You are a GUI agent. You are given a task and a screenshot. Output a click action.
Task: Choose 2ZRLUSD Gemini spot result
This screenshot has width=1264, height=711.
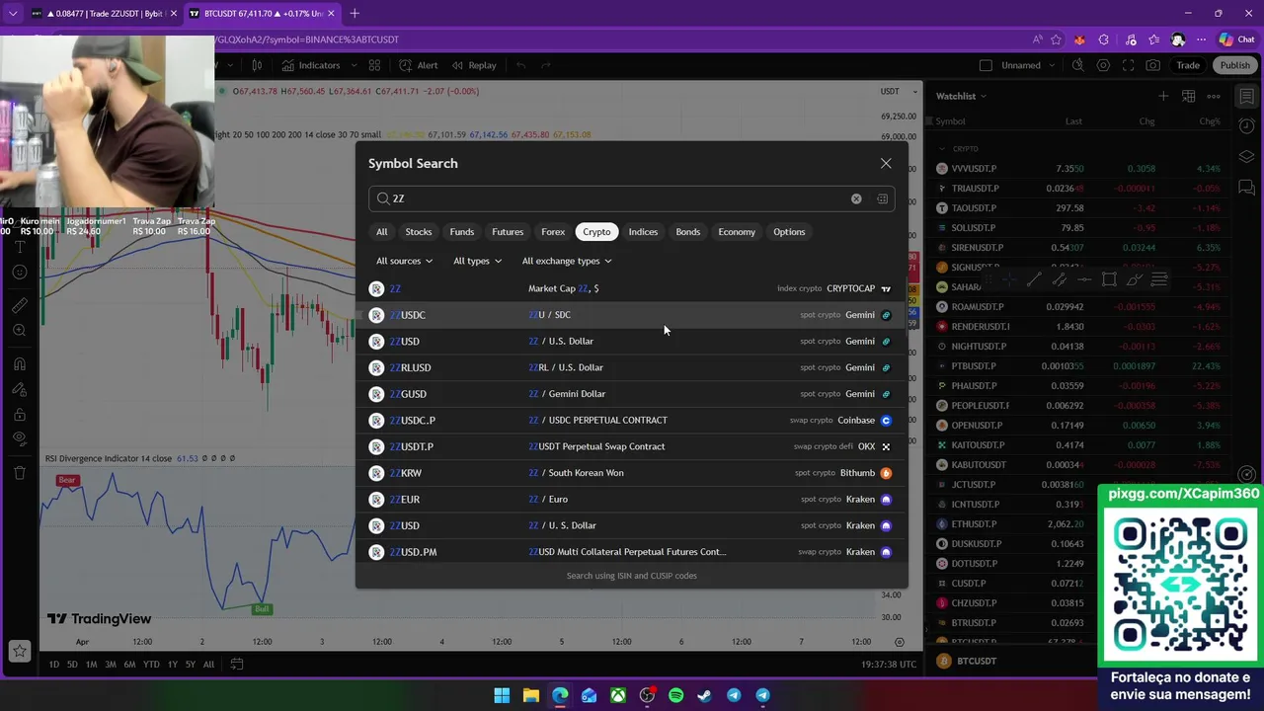pyautogui.click(x=631, y=367)
